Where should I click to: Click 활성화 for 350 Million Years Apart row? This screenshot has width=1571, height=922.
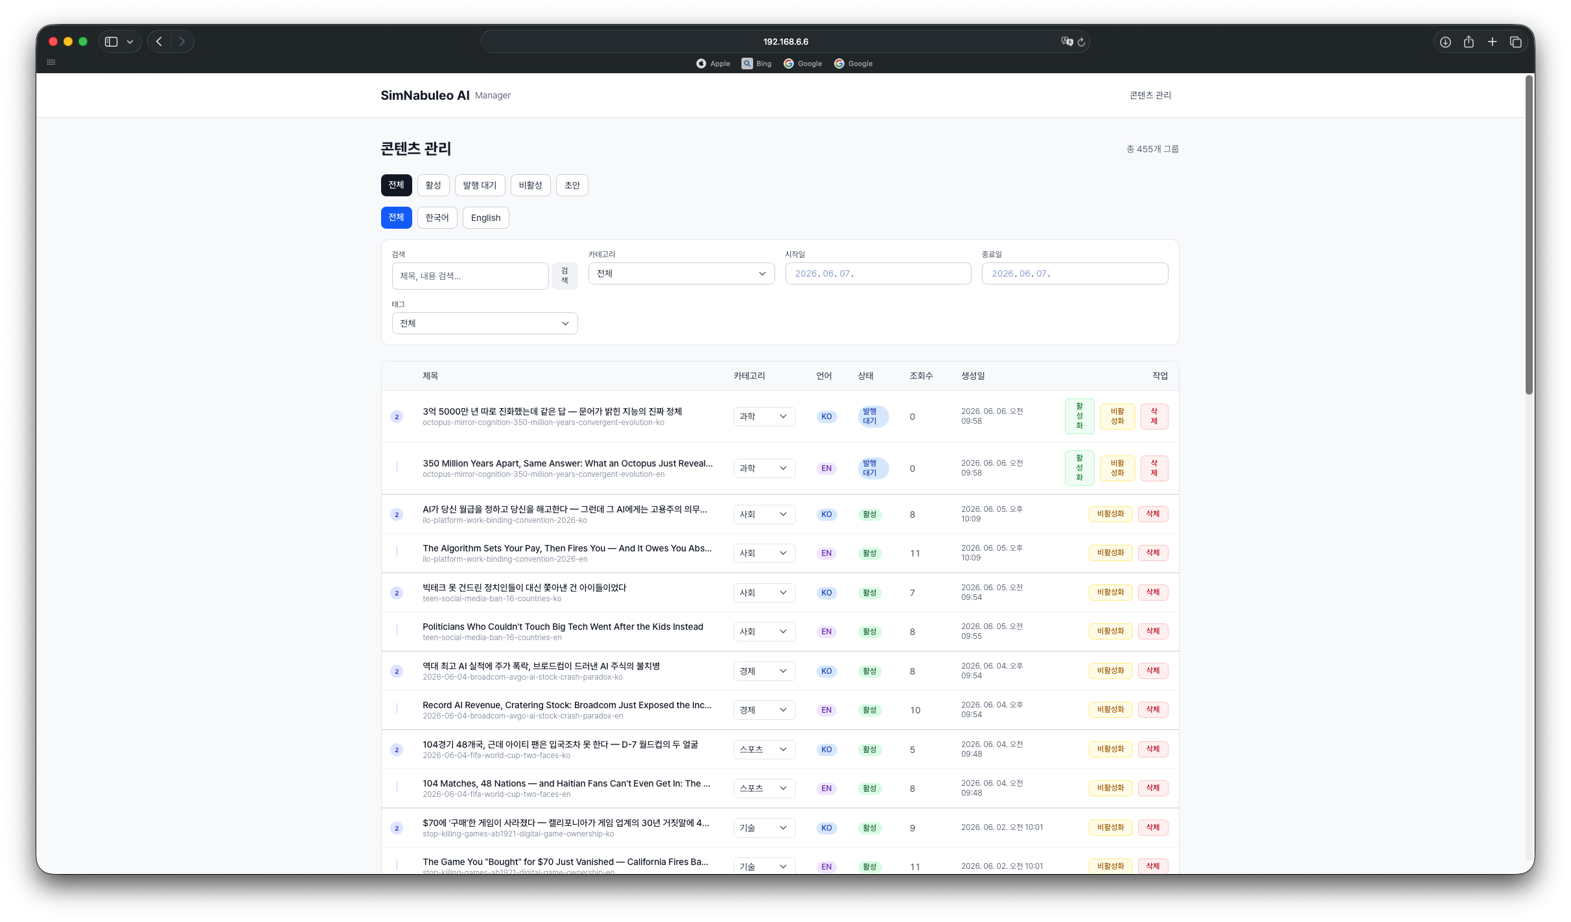point(1079,468)
